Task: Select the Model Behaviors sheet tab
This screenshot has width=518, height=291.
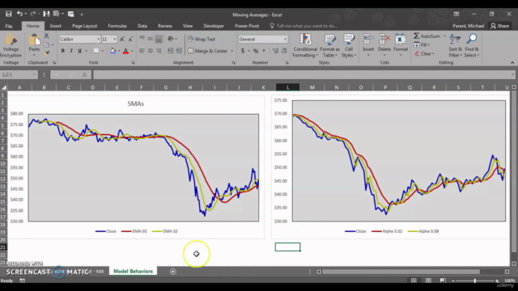Action: coord(133,272)
